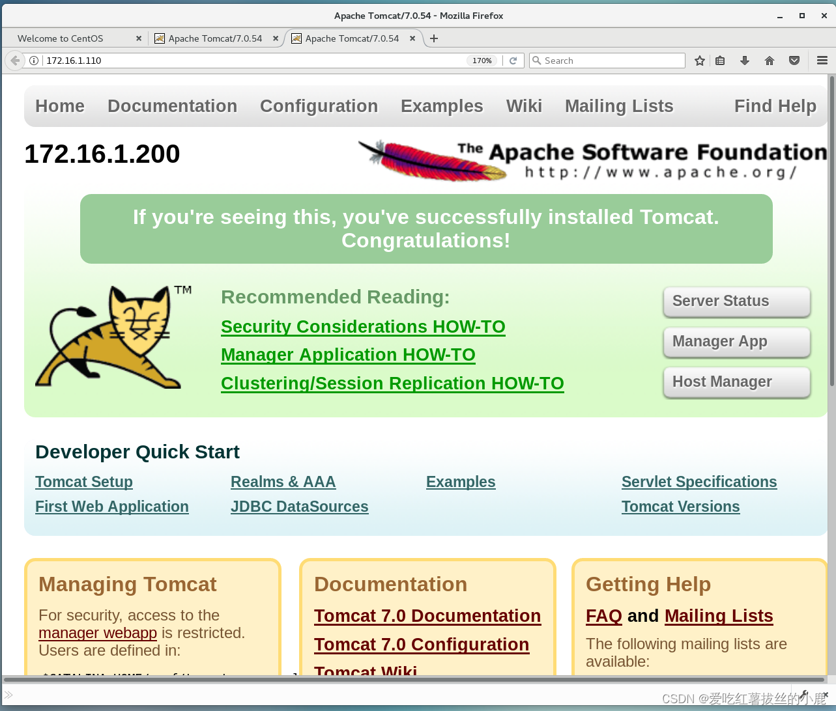Open the Firefox hamburger menu
Image resolution: width=836 pixels, height=711 pixels.
click(822, 61)
